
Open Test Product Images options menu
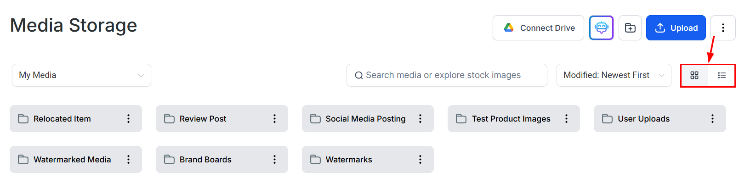coord(566,119)
